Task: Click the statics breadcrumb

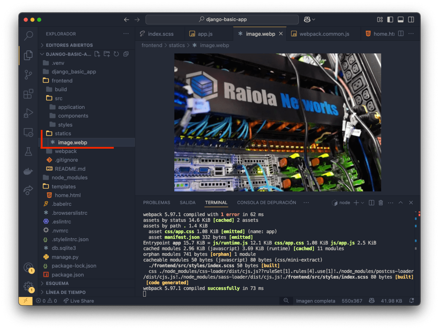Action: click(x=177, y=45)
